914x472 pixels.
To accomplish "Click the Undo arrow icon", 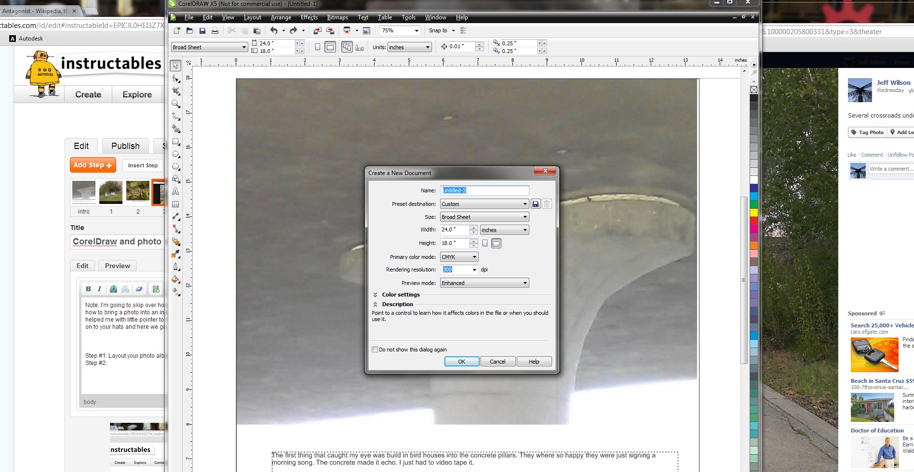I will 274,30.
